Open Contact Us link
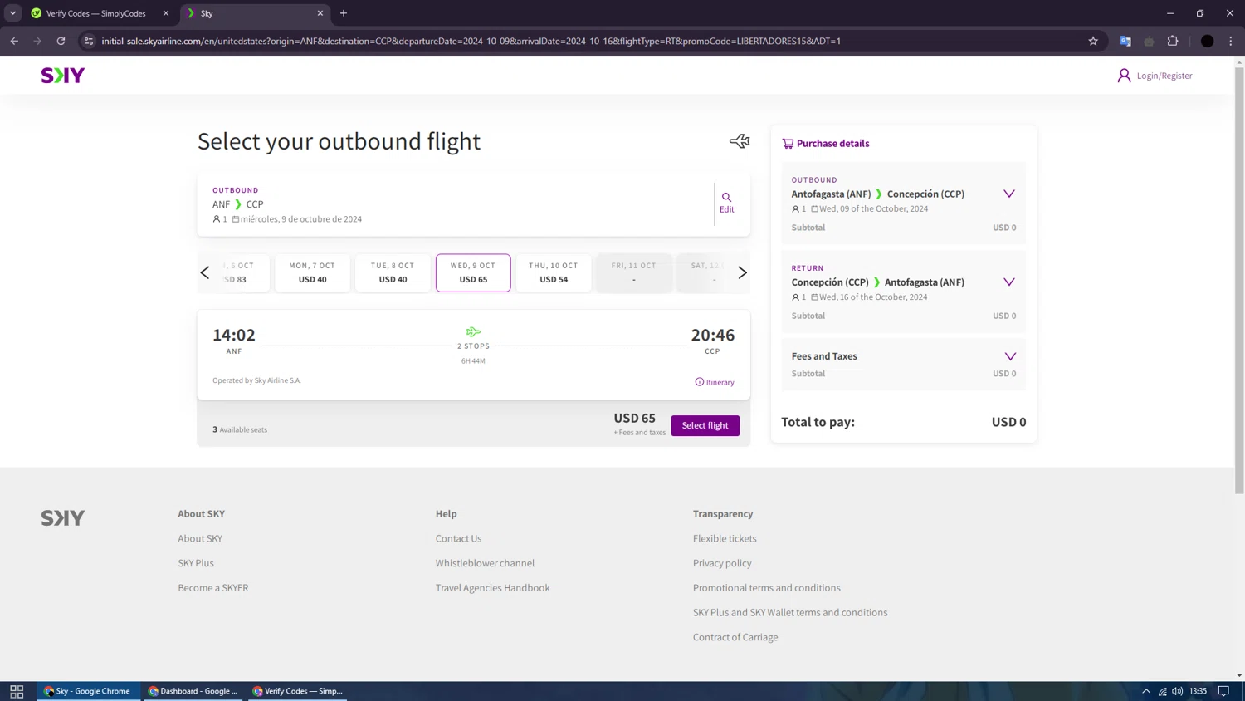 point(459,539)
